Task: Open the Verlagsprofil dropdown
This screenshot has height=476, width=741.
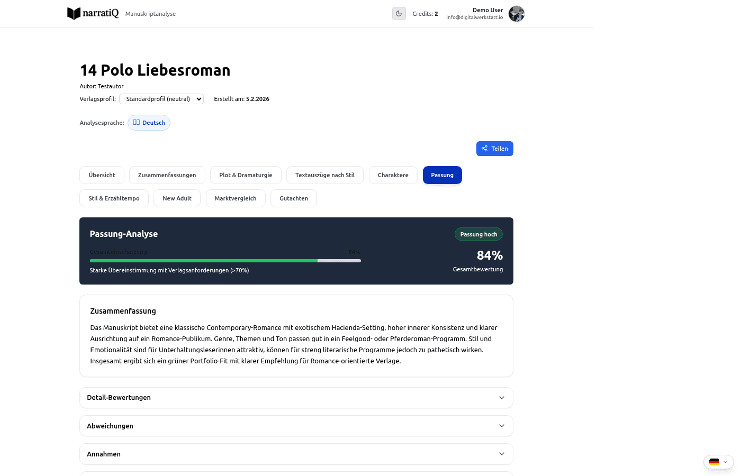Action: click(161, 99)
